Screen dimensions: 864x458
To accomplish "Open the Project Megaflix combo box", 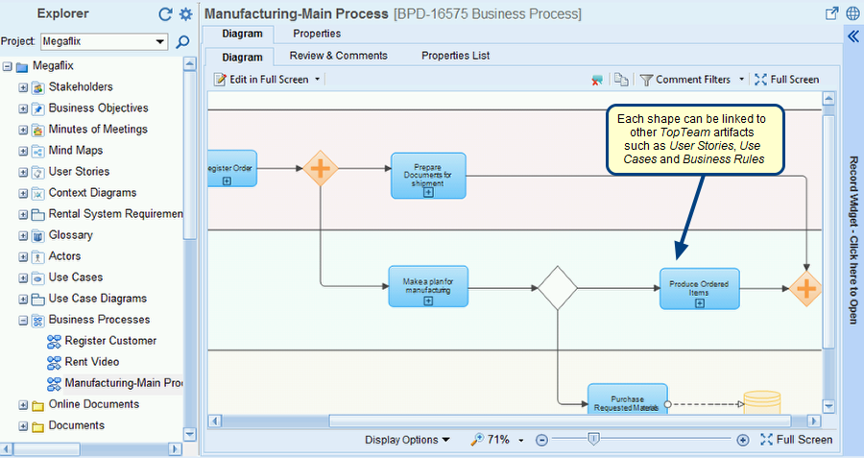I will (x=104, y=41).
